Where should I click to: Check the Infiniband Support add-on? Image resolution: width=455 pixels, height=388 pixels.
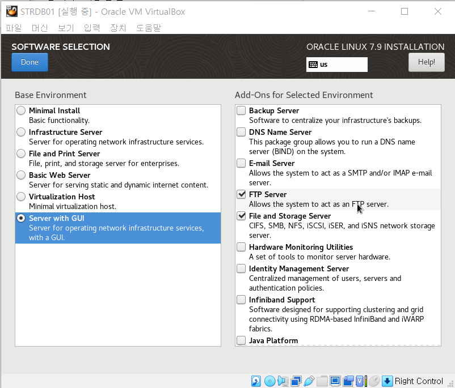[x=241, y=300]
